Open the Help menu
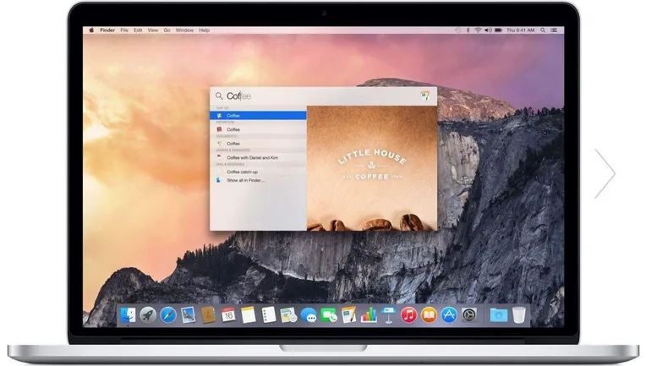651x366 pixels. (x=204, y=30)
